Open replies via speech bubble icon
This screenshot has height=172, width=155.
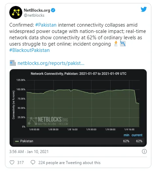(33, 162)
